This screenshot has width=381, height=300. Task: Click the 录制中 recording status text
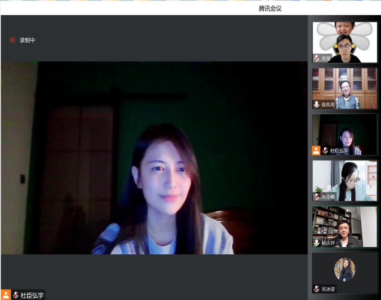pyautogui.click(x=27, y=40)
